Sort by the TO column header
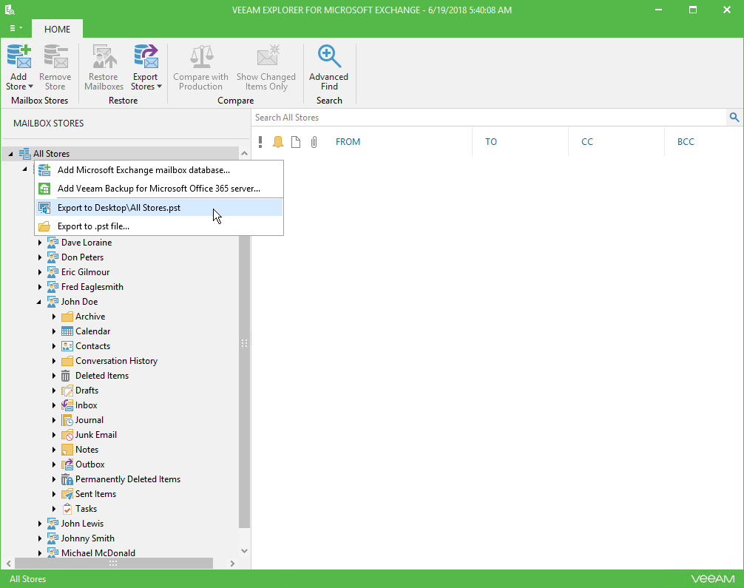Screen dimensions: 744x588 coord(490,141)
